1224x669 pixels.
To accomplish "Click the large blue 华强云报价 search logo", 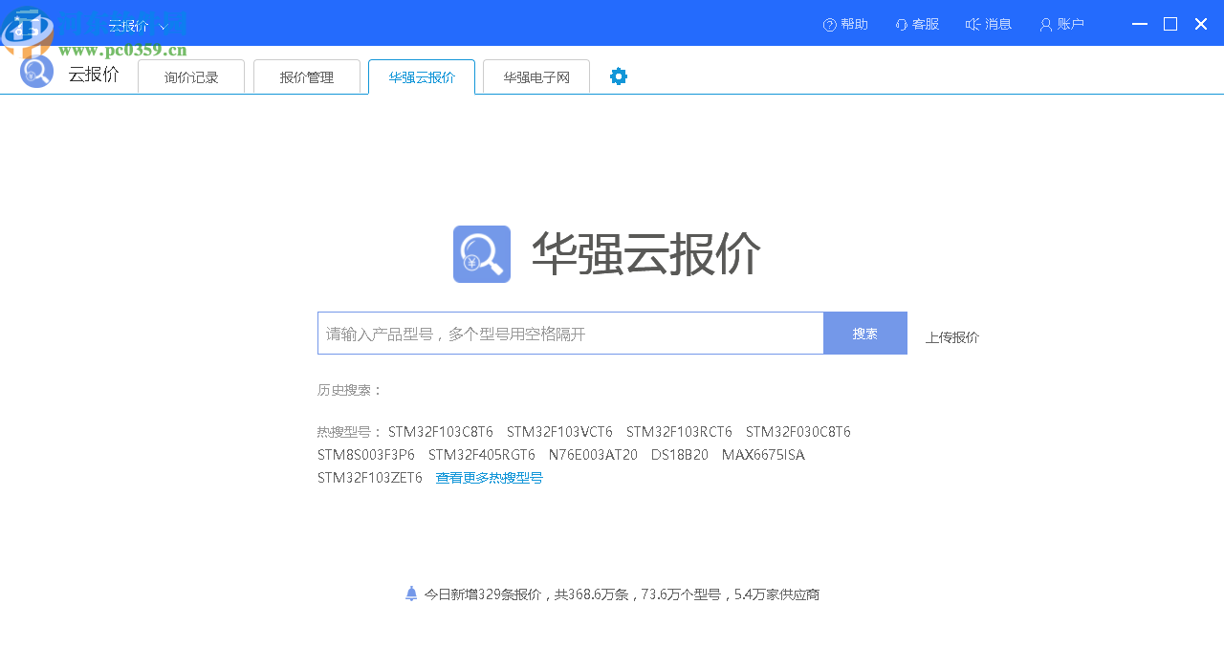I will coord(481,254).
